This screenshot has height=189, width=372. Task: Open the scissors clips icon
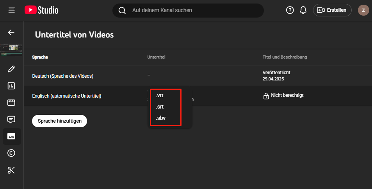pyautogui.click(x=11, y=170)
